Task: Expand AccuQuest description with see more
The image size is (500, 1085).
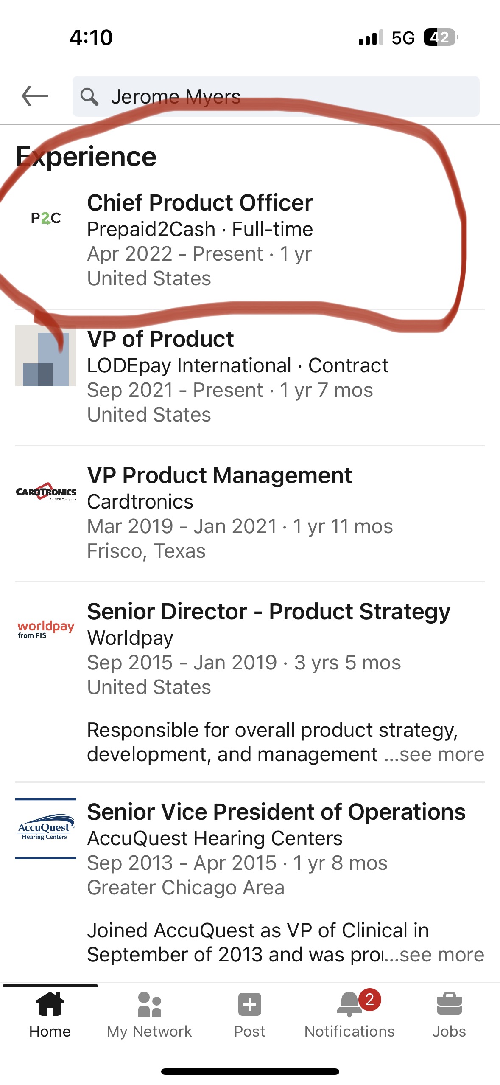Action: [441, 955]
